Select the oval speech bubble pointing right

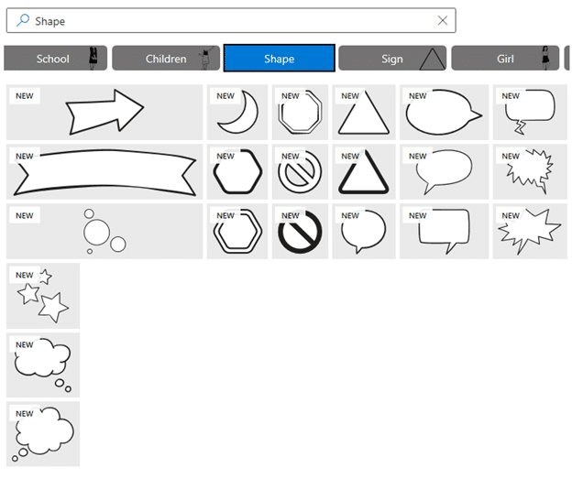tap(444, 113)
